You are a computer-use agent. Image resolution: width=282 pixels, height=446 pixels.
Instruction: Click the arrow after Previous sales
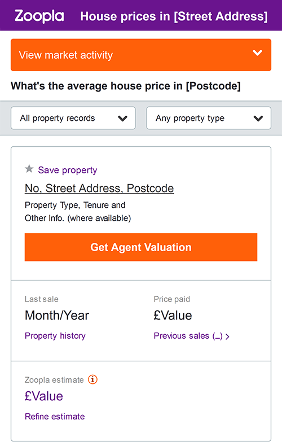coord(227,337)
